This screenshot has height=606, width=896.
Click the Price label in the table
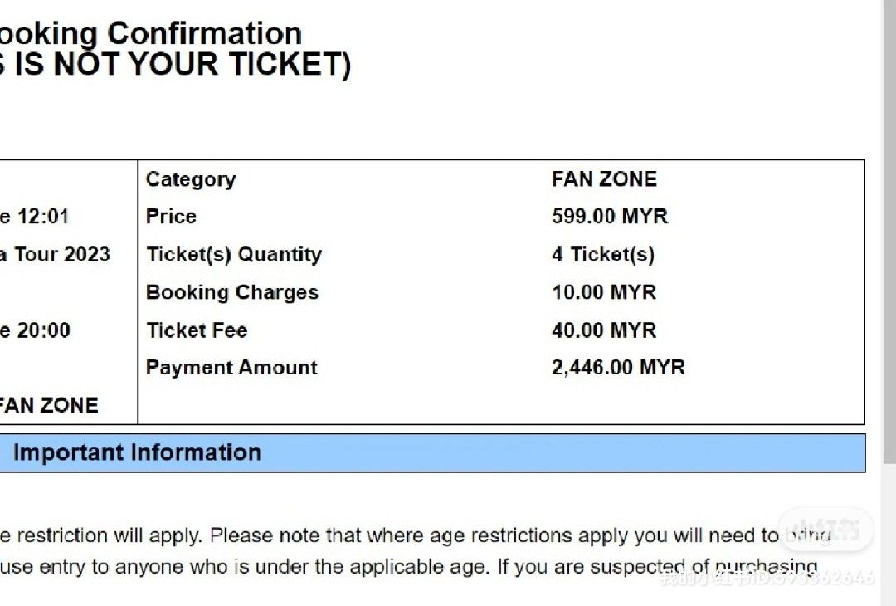pyautogui.click(x=171, y=217)
